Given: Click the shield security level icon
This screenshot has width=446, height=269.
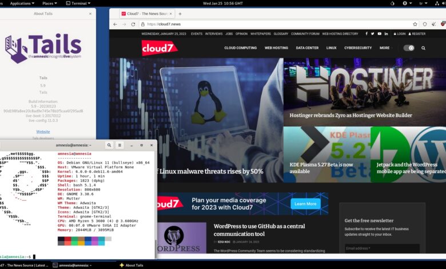Looking at the screenshot, I should 425,24.
